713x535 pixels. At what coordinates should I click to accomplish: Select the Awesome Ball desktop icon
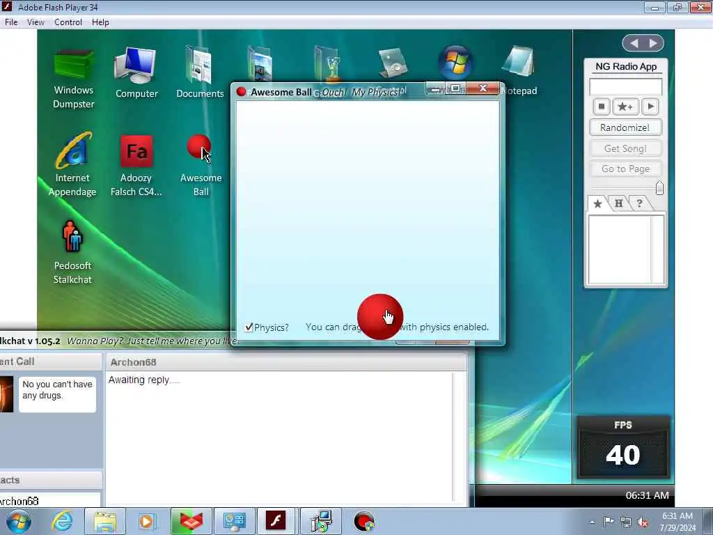(x=201, y=166)
